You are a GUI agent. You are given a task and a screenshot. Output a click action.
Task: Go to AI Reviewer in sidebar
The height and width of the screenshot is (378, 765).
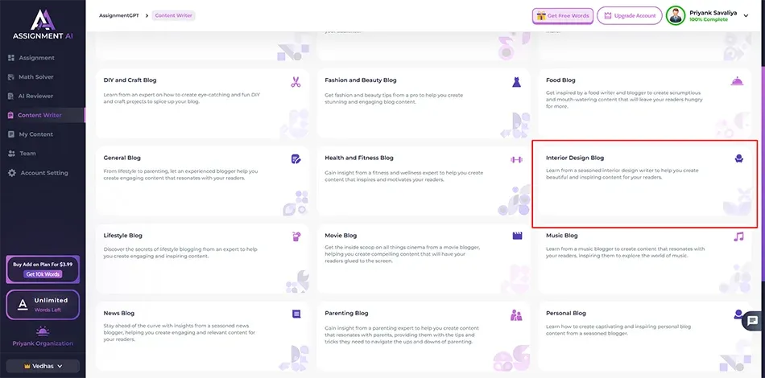(x=35, y=96)
